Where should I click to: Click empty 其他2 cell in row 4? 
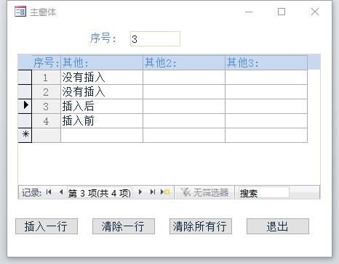184,120
